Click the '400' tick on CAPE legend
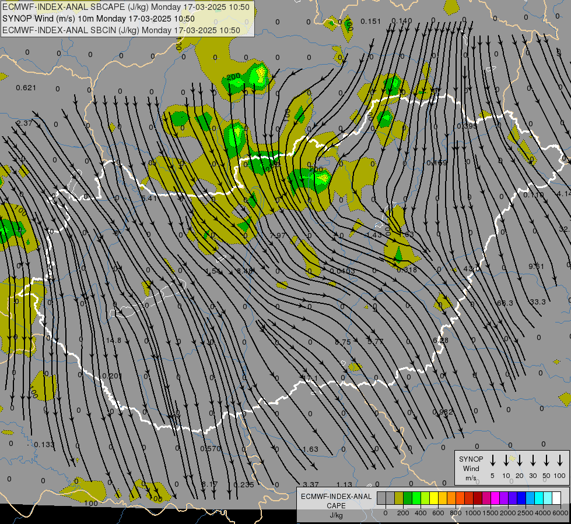Screen dimensions: 571x524 click(421, 513)
